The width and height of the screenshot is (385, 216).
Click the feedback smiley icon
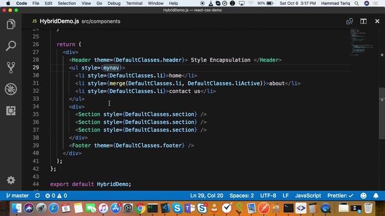363,196
